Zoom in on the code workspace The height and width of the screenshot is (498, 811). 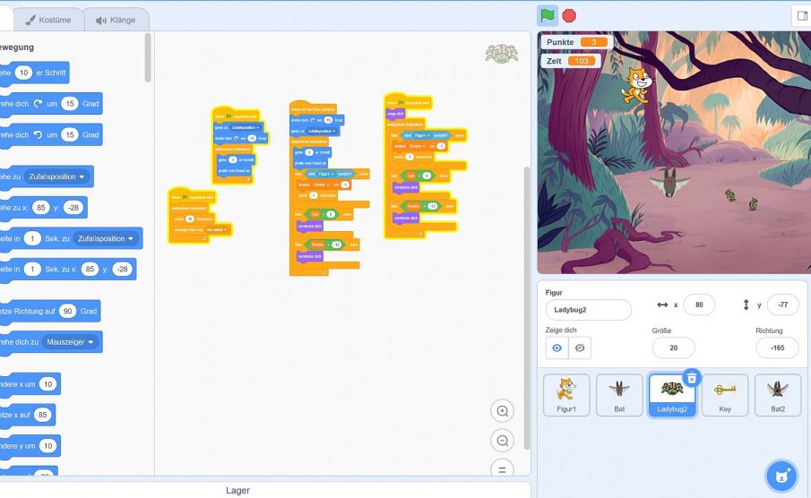pyautogui.click(x=503, y=411)
